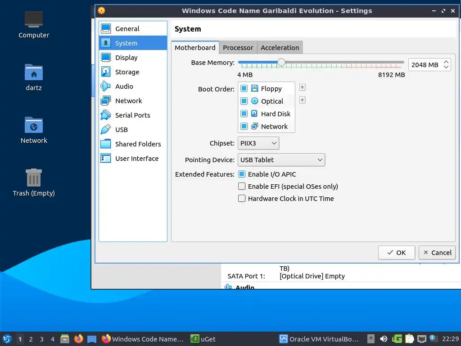Switch to the Acceleration tab
Viewport: 461px width, 346px height.
pos(280,47)
